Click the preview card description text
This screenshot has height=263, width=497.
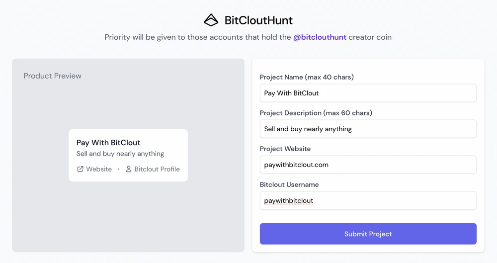point(120,154)
